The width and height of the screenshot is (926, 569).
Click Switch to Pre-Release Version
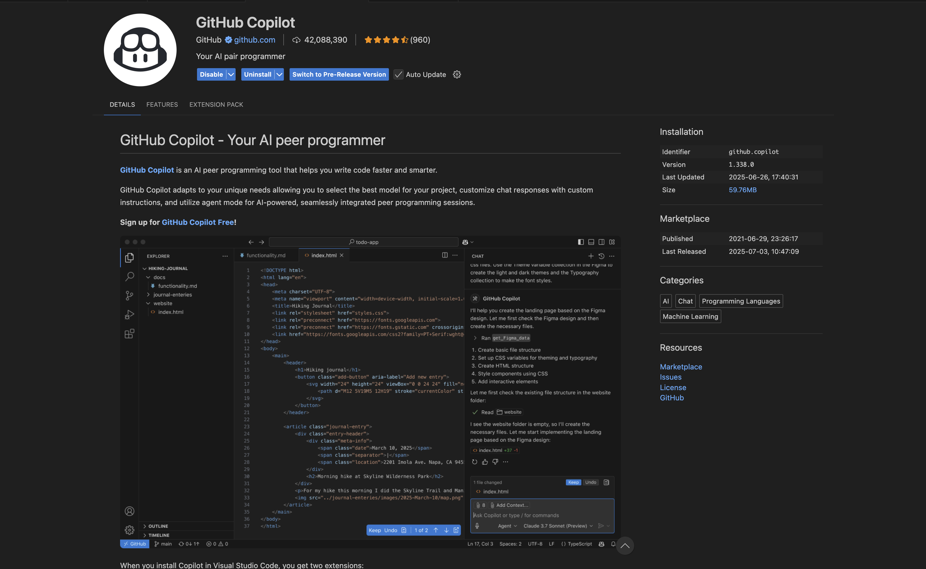[x=338, y=74]
